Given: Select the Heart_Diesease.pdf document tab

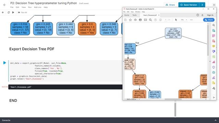Looking at the screenshot, I should (x=150, y=15).
